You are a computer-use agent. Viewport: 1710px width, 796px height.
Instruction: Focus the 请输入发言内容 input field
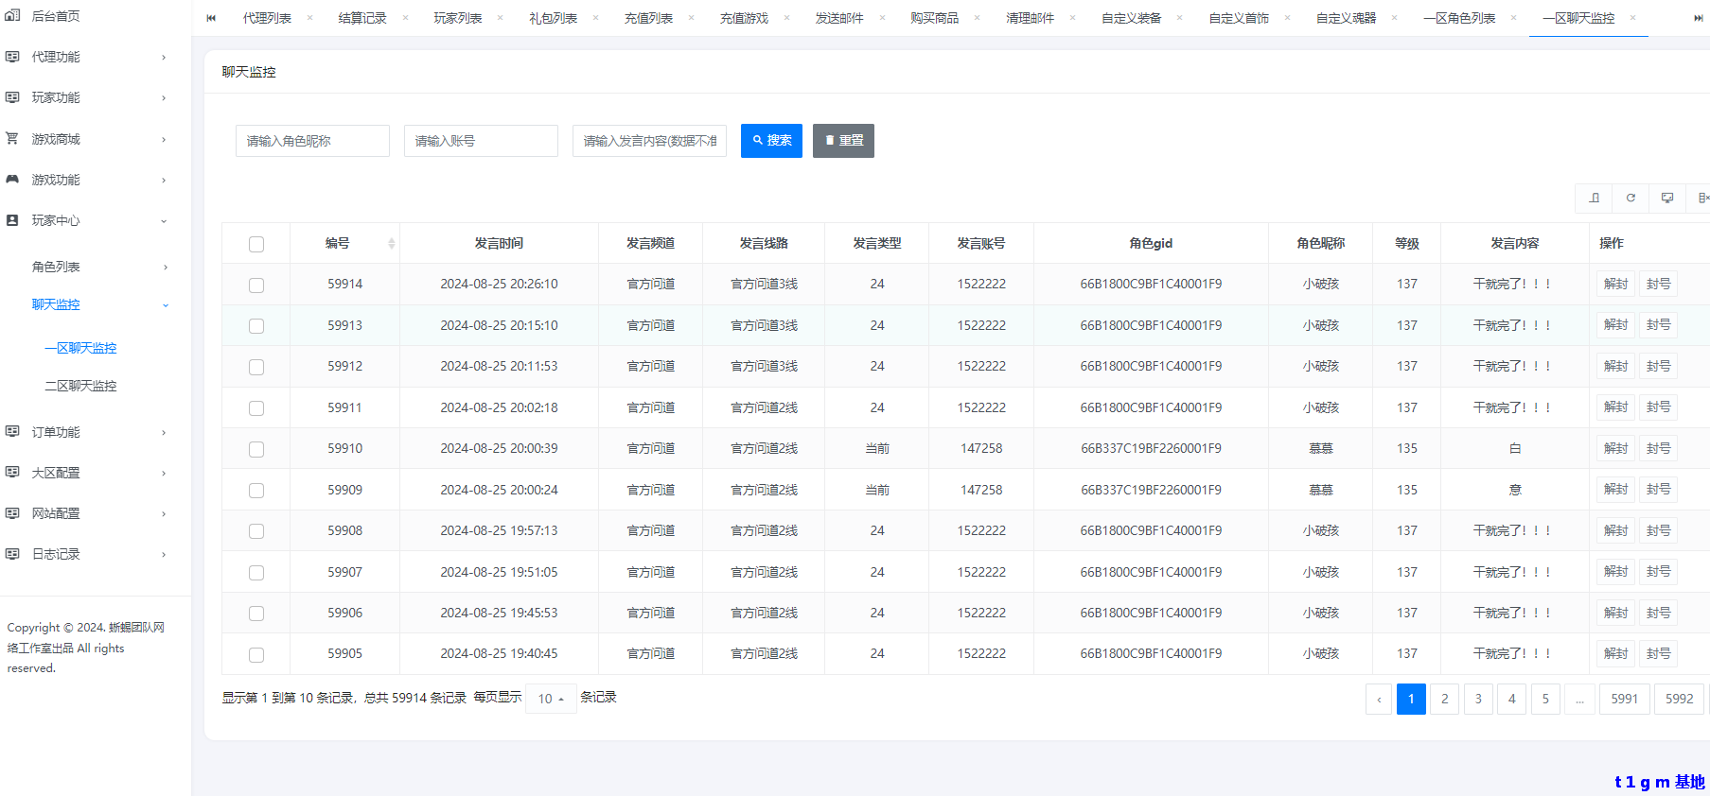[x=649, y=141]
